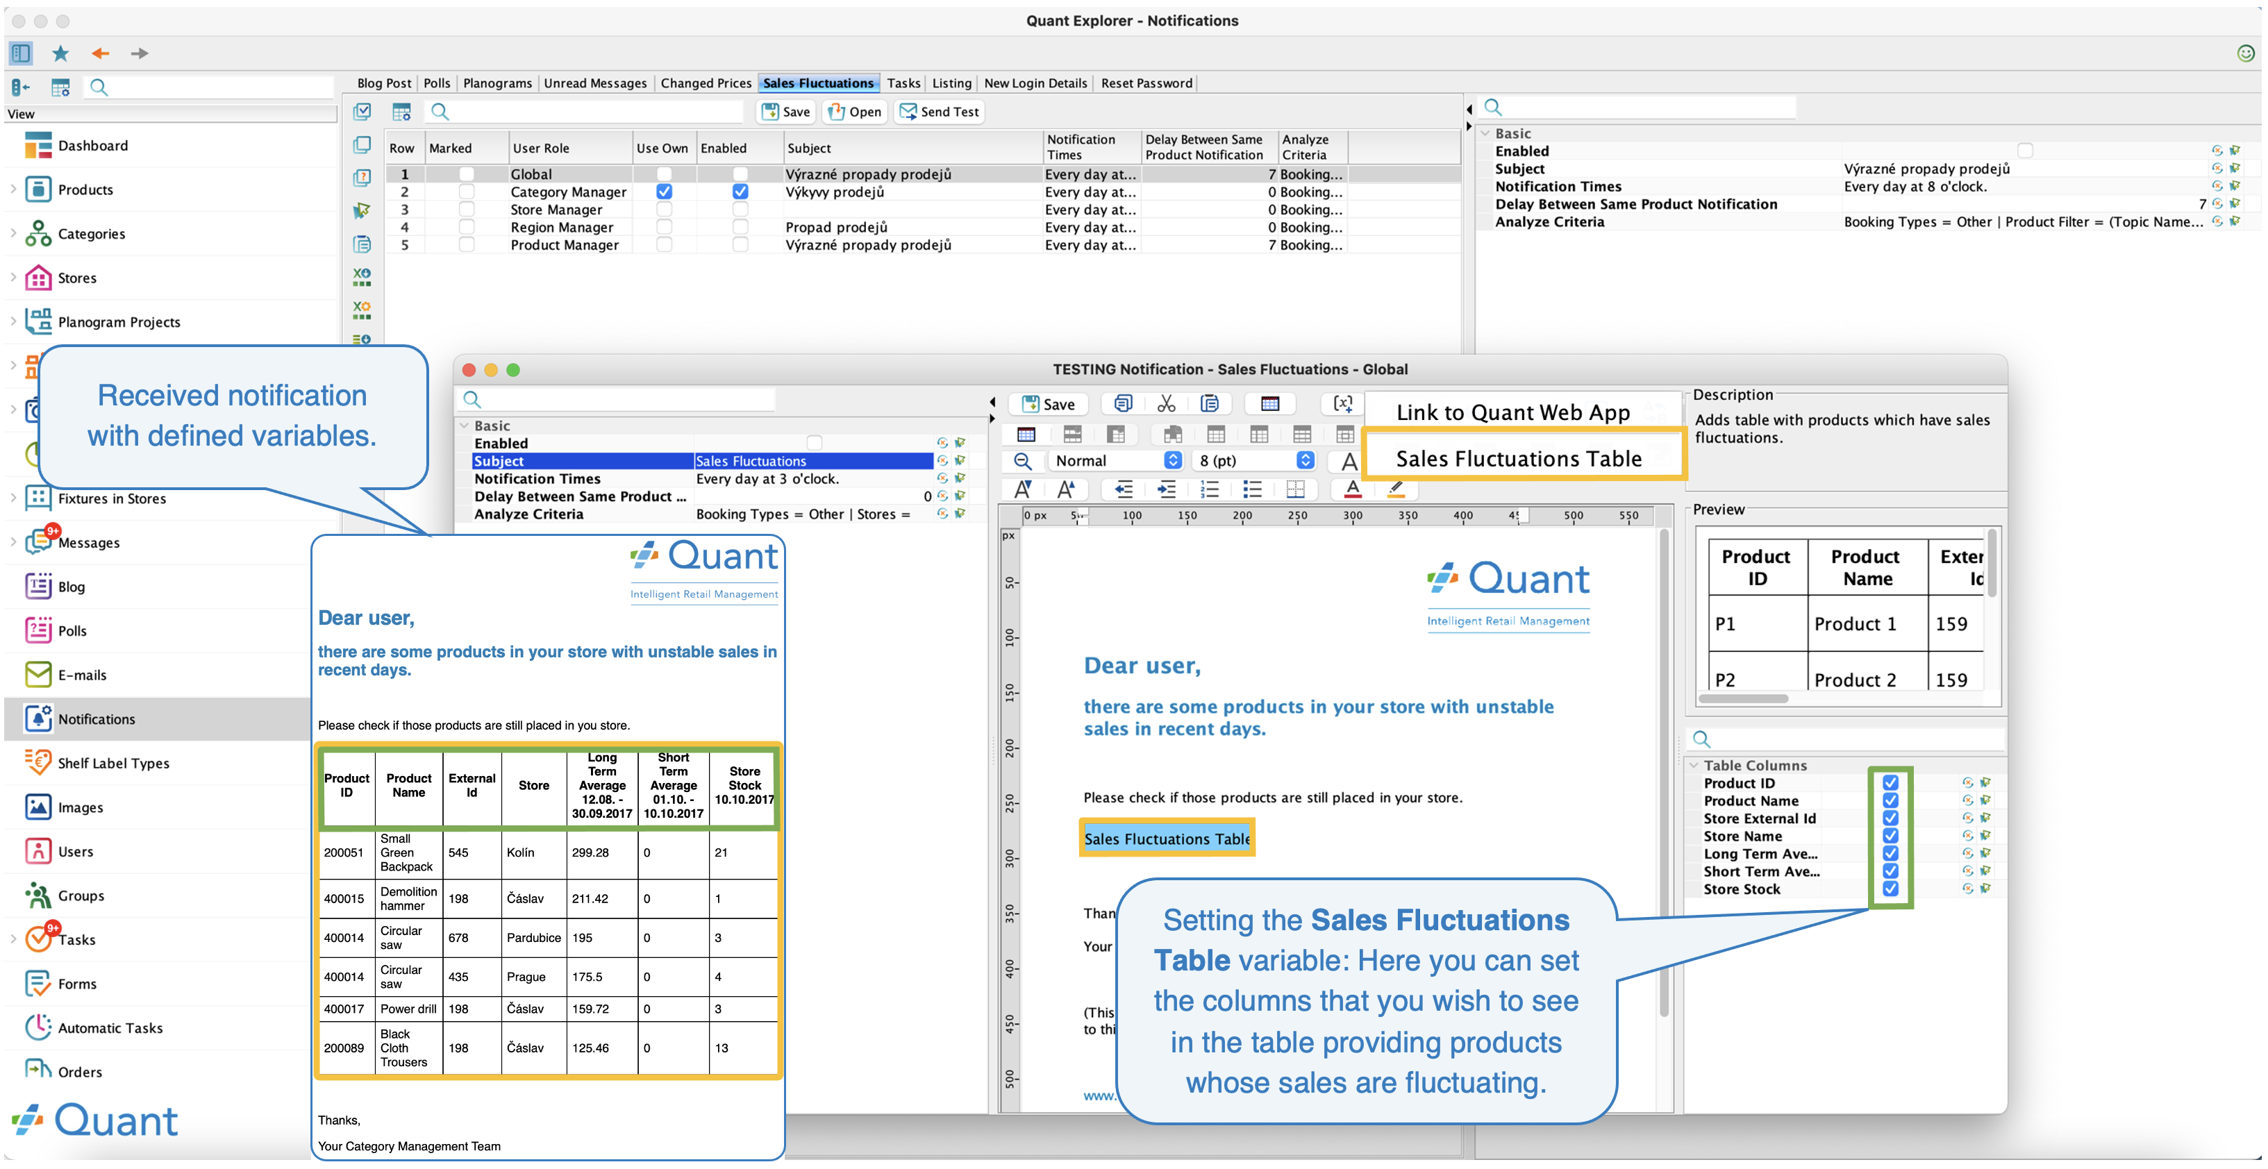Image resolution: width=2268 pixels, height=1169 pixels.
Task: Open the Normal paragraph style dropdown
Action: (1115, 460)
